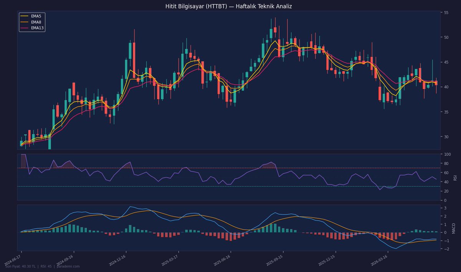Image resolution: width=461 pixels, height=272 pixels.
Task: Click the "Son Fiyat: 40.30 TL" footer text
Action: [x=20, y=267]
